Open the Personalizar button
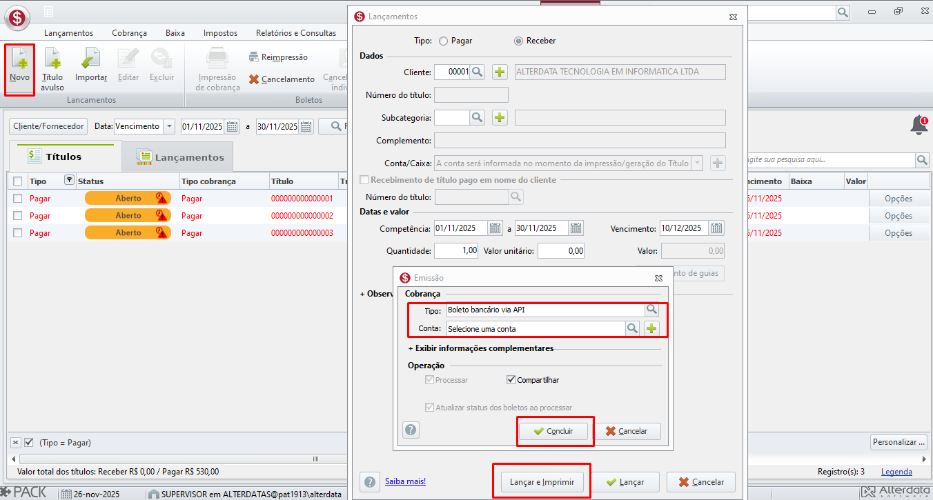 click(898, 442)
